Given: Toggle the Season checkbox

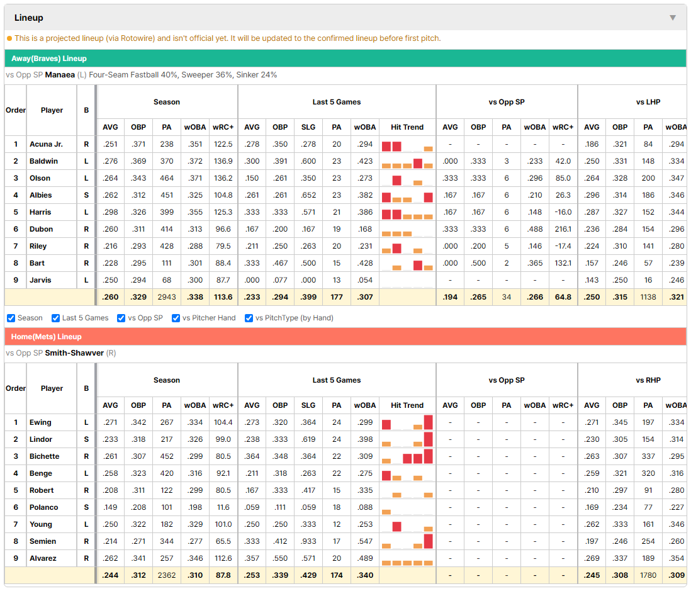Looking at the screenshot, I should click(11, 318).
